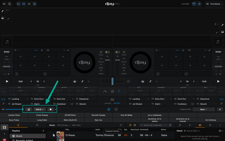
Task: Double the right deck loop length
Action: [x=194, y=81]
